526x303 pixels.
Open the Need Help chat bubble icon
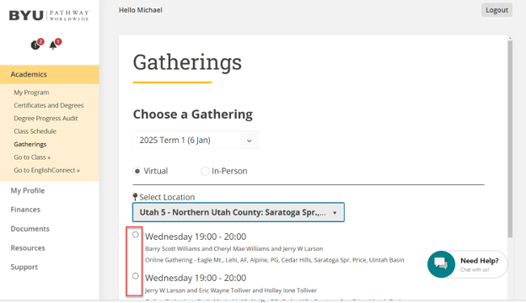point(441,264)
